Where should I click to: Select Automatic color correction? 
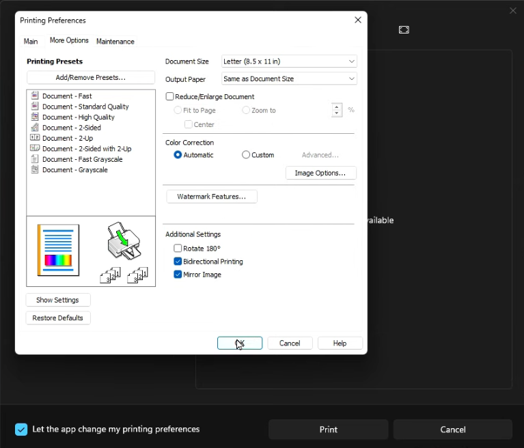coord(178,154)
